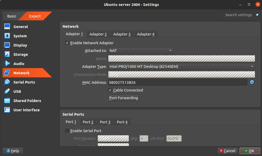
Task: Open Serial Ports connector icon
Action: point(7,82)
